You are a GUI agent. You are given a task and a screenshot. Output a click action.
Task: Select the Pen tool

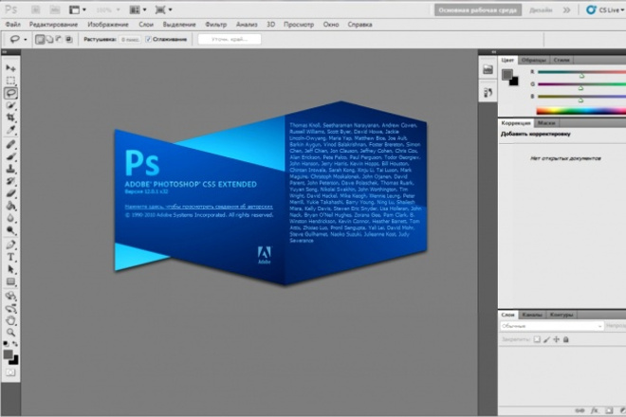10,245
